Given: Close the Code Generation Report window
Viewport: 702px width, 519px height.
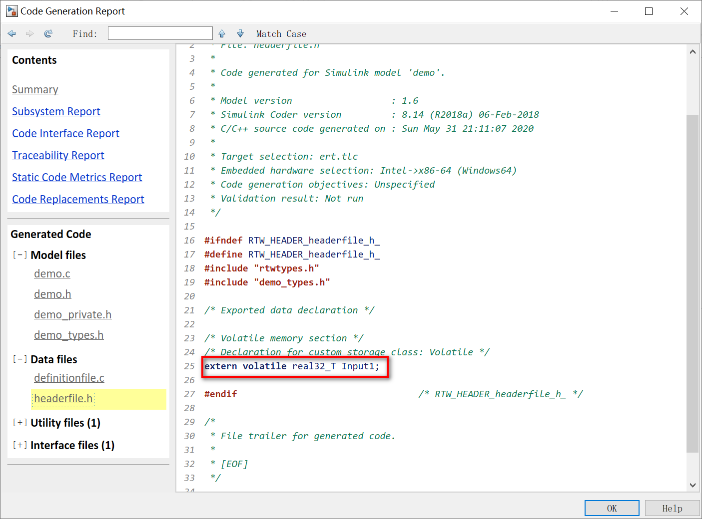Looking at the screenshot, I should [684, 11].
